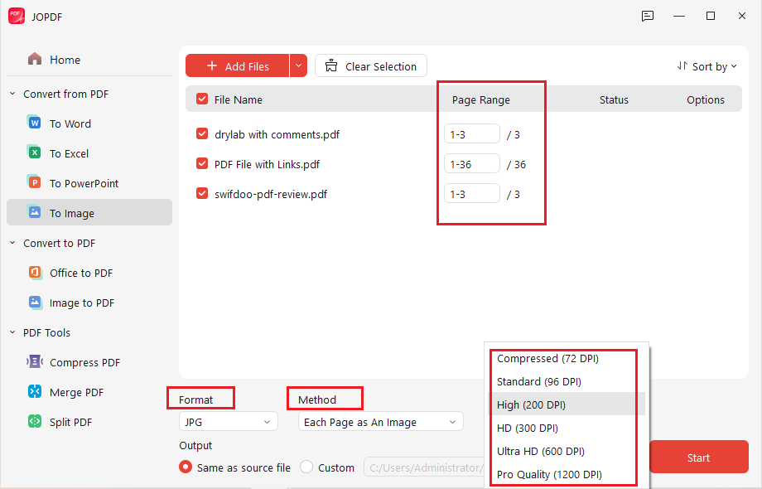Edit page range field for PDF File with Links.pdf

[x=472, y=164]
